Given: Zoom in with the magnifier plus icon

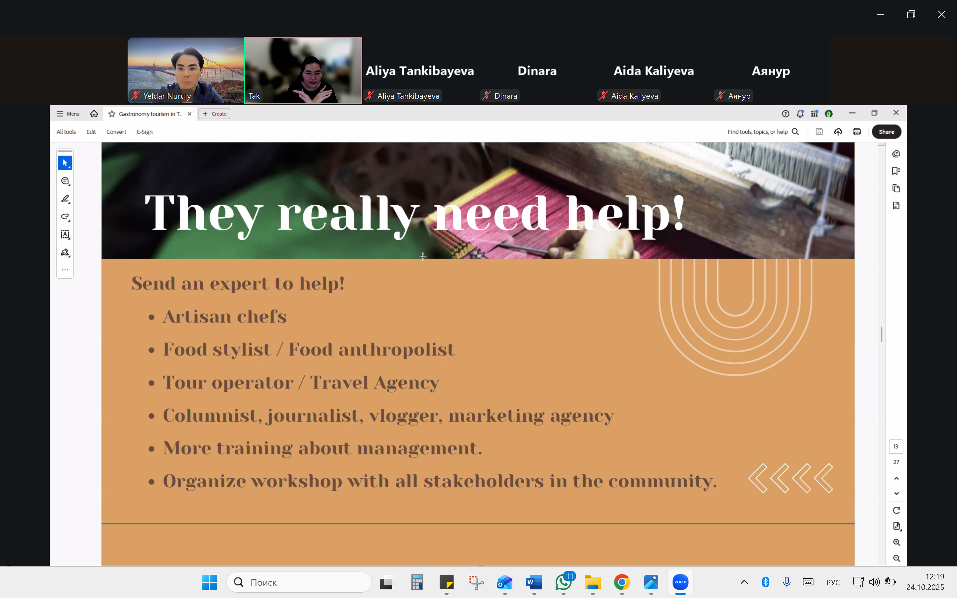Looking at the screenshot, I should (896, 542).
